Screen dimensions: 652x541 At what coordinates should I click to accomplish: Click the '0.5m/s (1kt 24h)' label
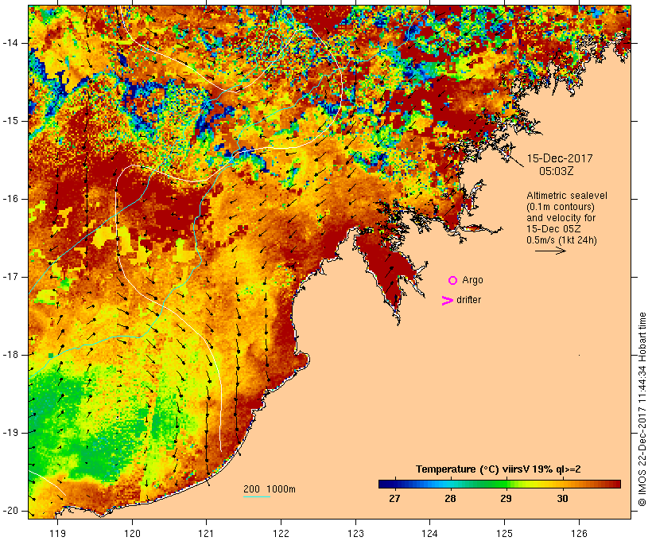click(x=561, y=240)
